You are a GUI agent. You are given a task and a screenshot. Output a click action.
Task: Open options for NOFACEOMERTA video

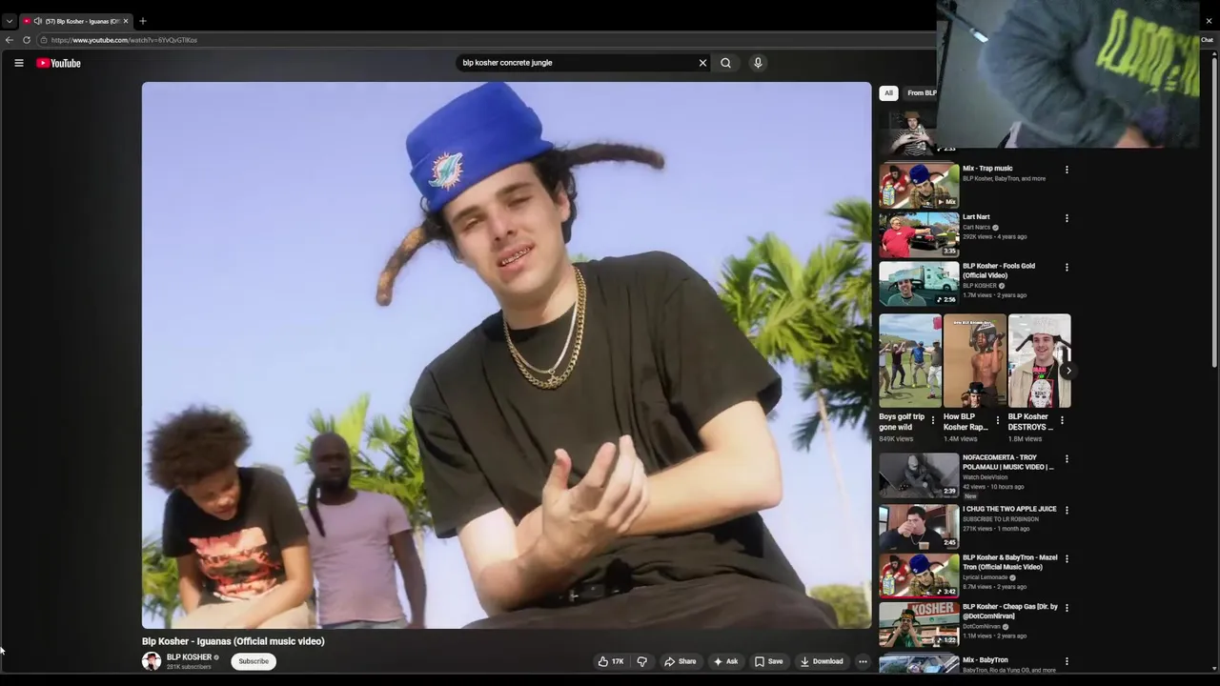pos(1067,459)
